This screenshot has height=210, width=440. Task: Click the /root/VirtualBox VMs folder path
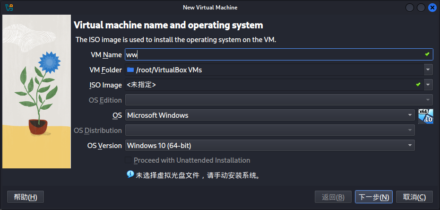169,70
